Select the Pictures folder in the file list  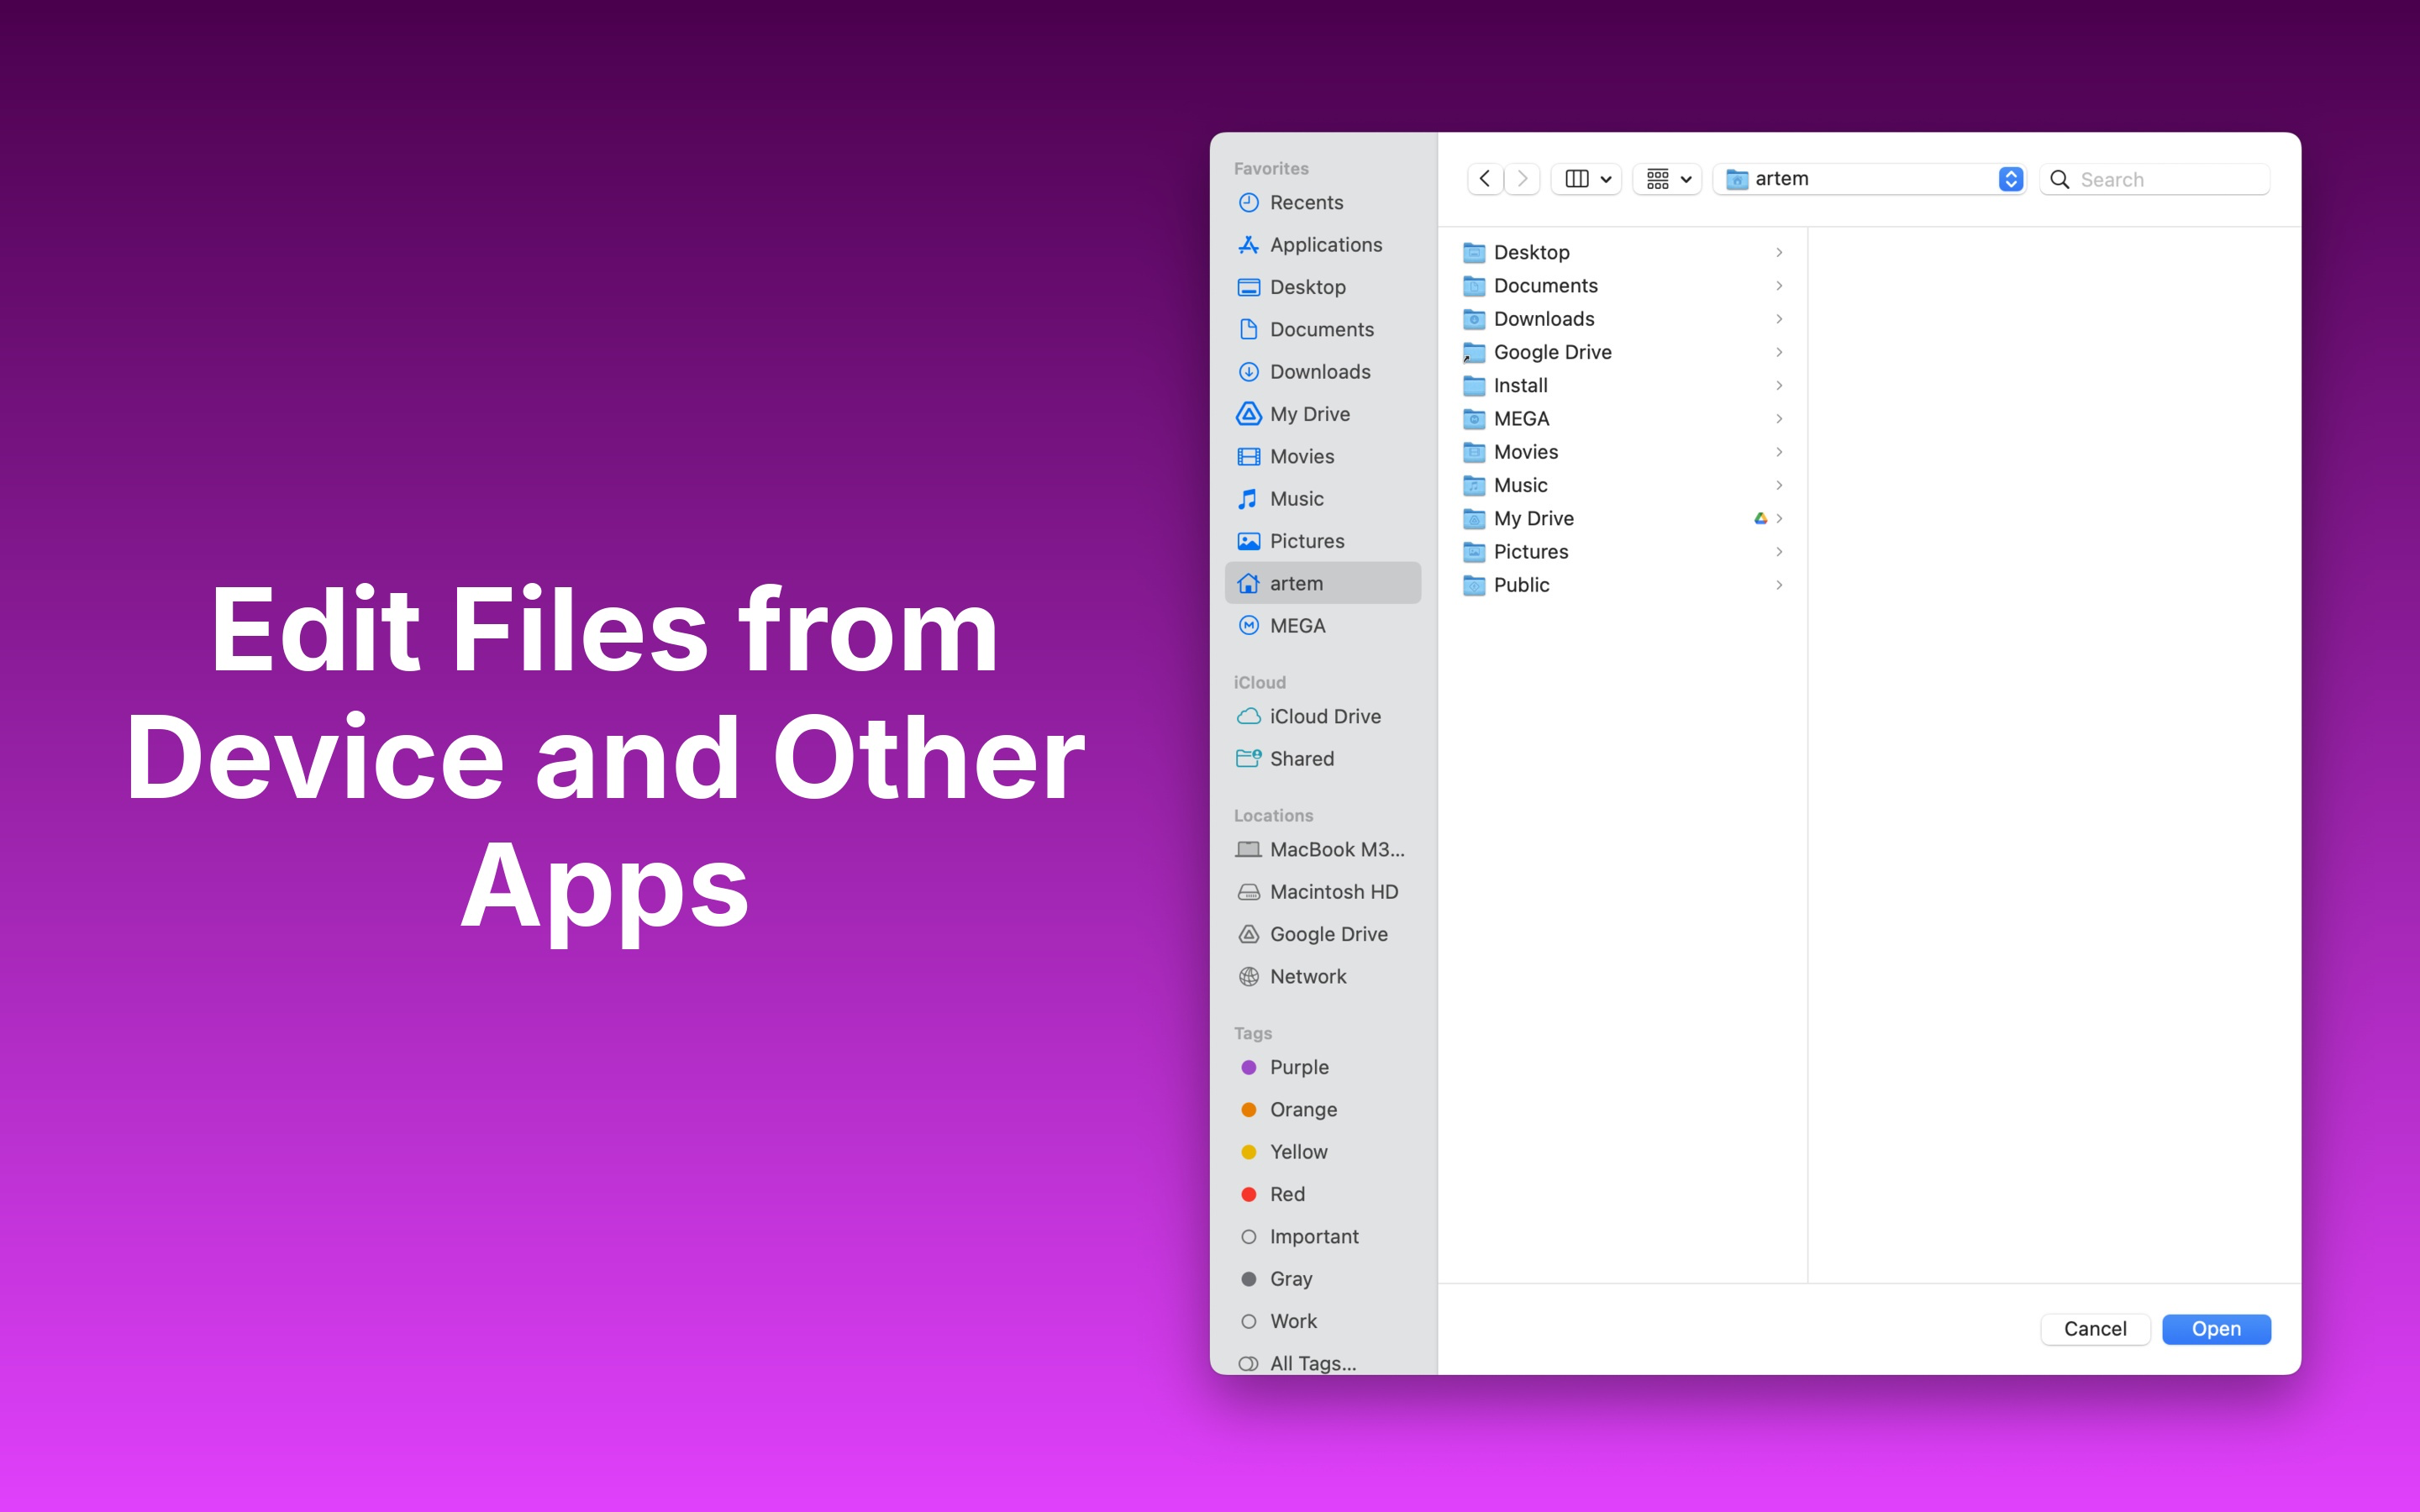[x=1530, y=552]
